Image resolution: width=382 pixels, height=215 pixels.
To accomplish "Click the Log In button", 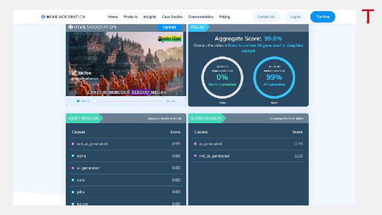I will tap(296, 16).
